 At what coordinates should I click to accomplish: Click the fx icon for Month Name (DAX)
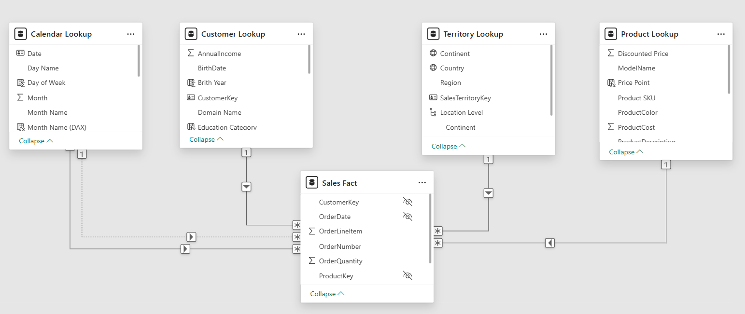pos(21,127)
